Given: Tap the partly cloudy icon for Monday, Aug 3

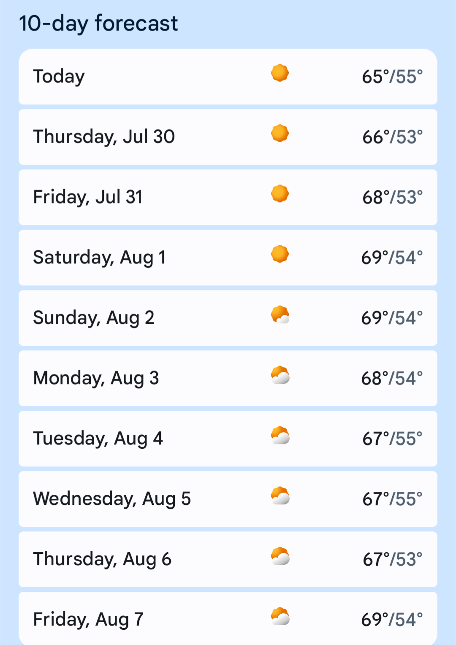Looking at the screenshot, I should (x=280, y=375).
